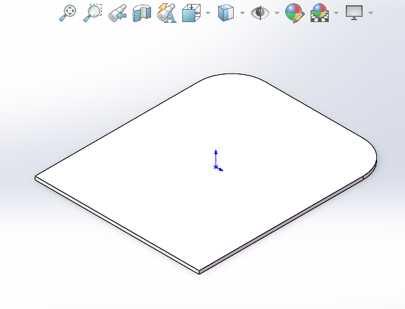Open the Edit Appearance color ball icon
Viewport: 405px width, 309px height.
pyautogui.click(x=295, y=13)
